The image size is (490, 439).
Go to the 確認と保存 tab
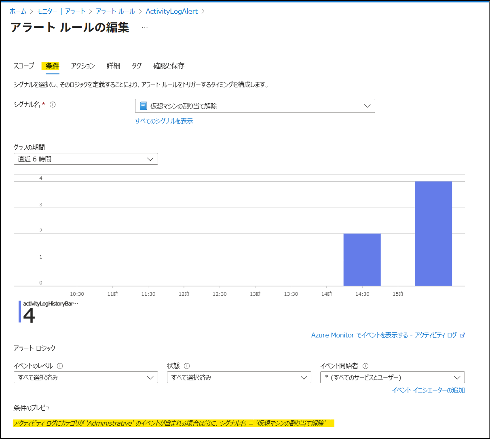169,66
